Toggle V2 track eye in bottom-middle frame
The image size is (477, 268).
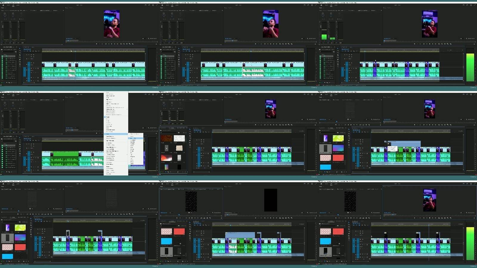click(x=204, y=233)
